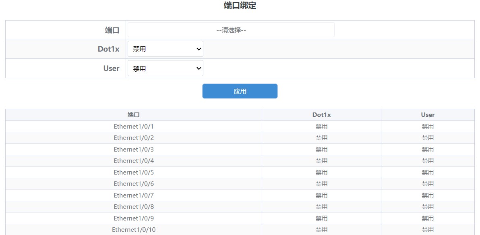The width and height of the screenshot is (480, 235).
Task: Click User status for Ethernet1/0/5
Action: click(428, 172)
